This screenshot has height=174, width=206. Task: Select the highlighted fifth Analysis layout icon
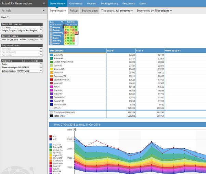(37, 61)
